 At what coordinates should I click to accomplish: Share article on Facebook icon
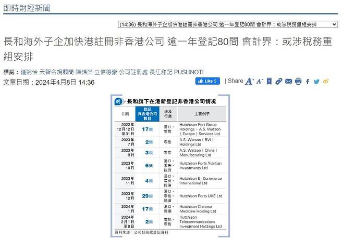tap(308, 82)
